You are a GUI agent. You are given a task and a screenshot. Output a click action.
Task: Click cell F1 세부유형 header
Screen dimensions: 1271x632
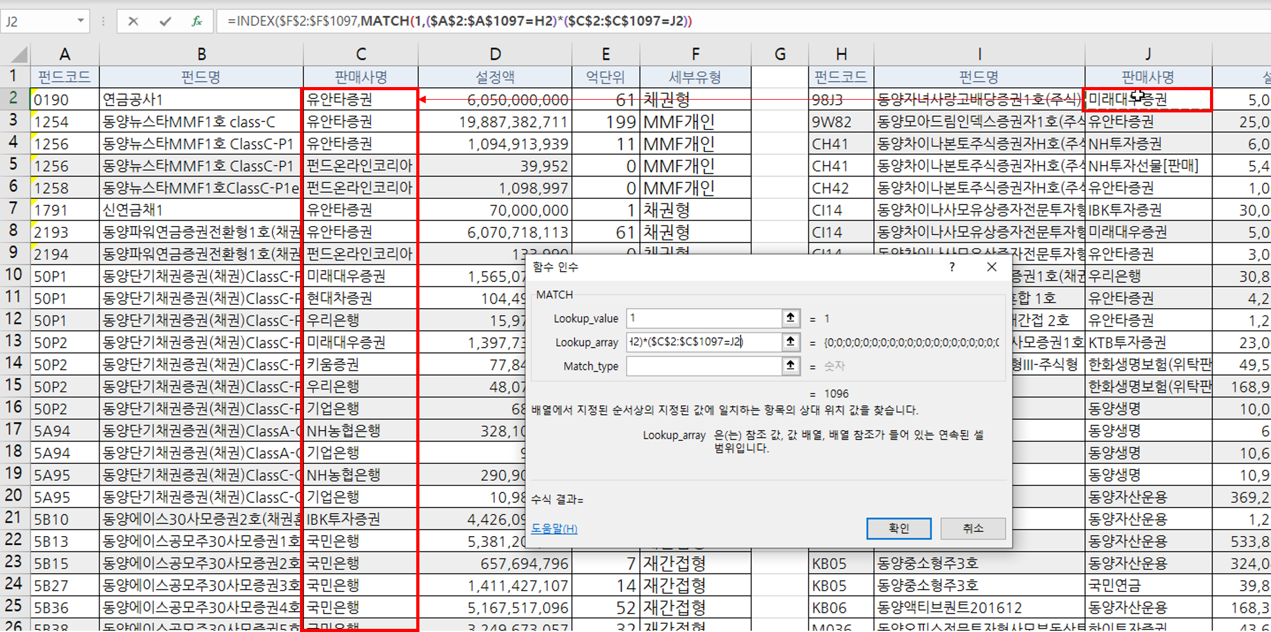click(x=695, y=77)
